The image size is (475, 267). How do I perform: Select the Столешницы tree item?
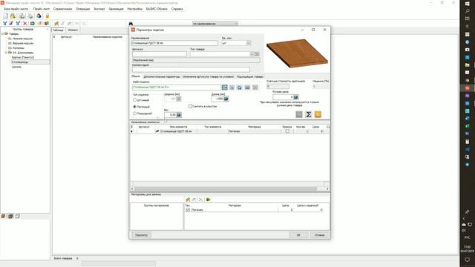pyautogui.click(x=20, y=62)
